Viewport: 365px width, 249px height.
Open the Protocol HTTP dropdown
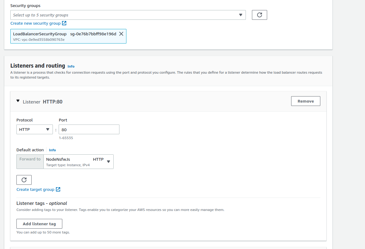[x=35, y=129]
